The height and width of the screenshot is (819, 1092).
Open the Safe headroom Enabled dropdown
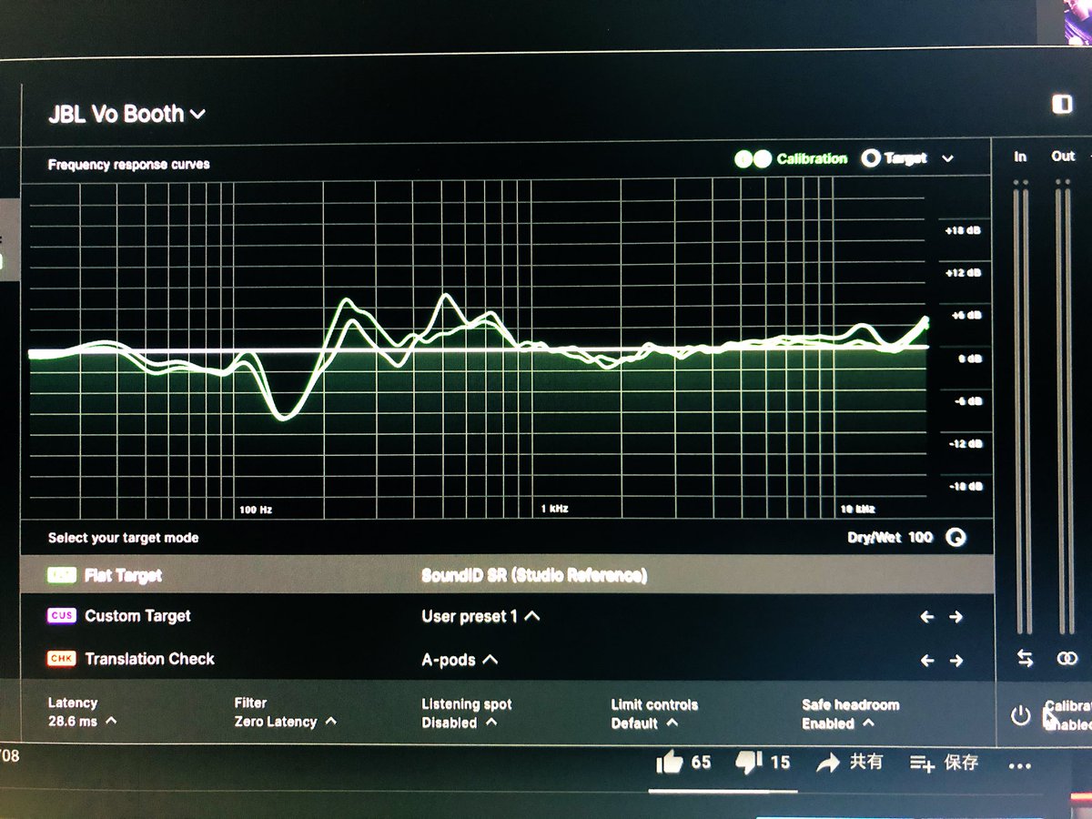pos(850,714)
